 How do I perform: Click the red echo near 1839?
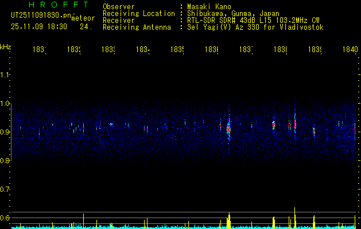pos(314,132)
